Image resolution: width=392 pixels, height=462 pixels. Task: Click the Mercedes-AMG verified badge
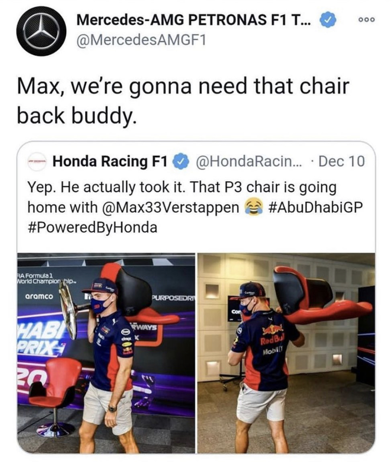coord(328,20)
